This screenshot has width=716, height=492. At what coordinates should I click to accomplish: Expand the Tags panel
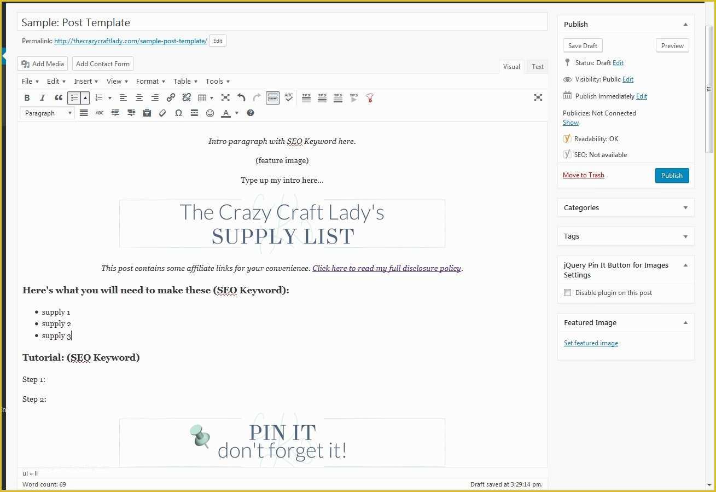click(685, 236)
